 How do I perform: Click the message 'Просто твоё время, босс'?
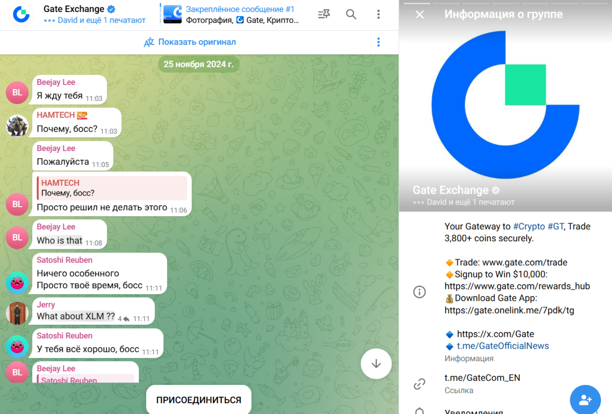pos(90,285)
